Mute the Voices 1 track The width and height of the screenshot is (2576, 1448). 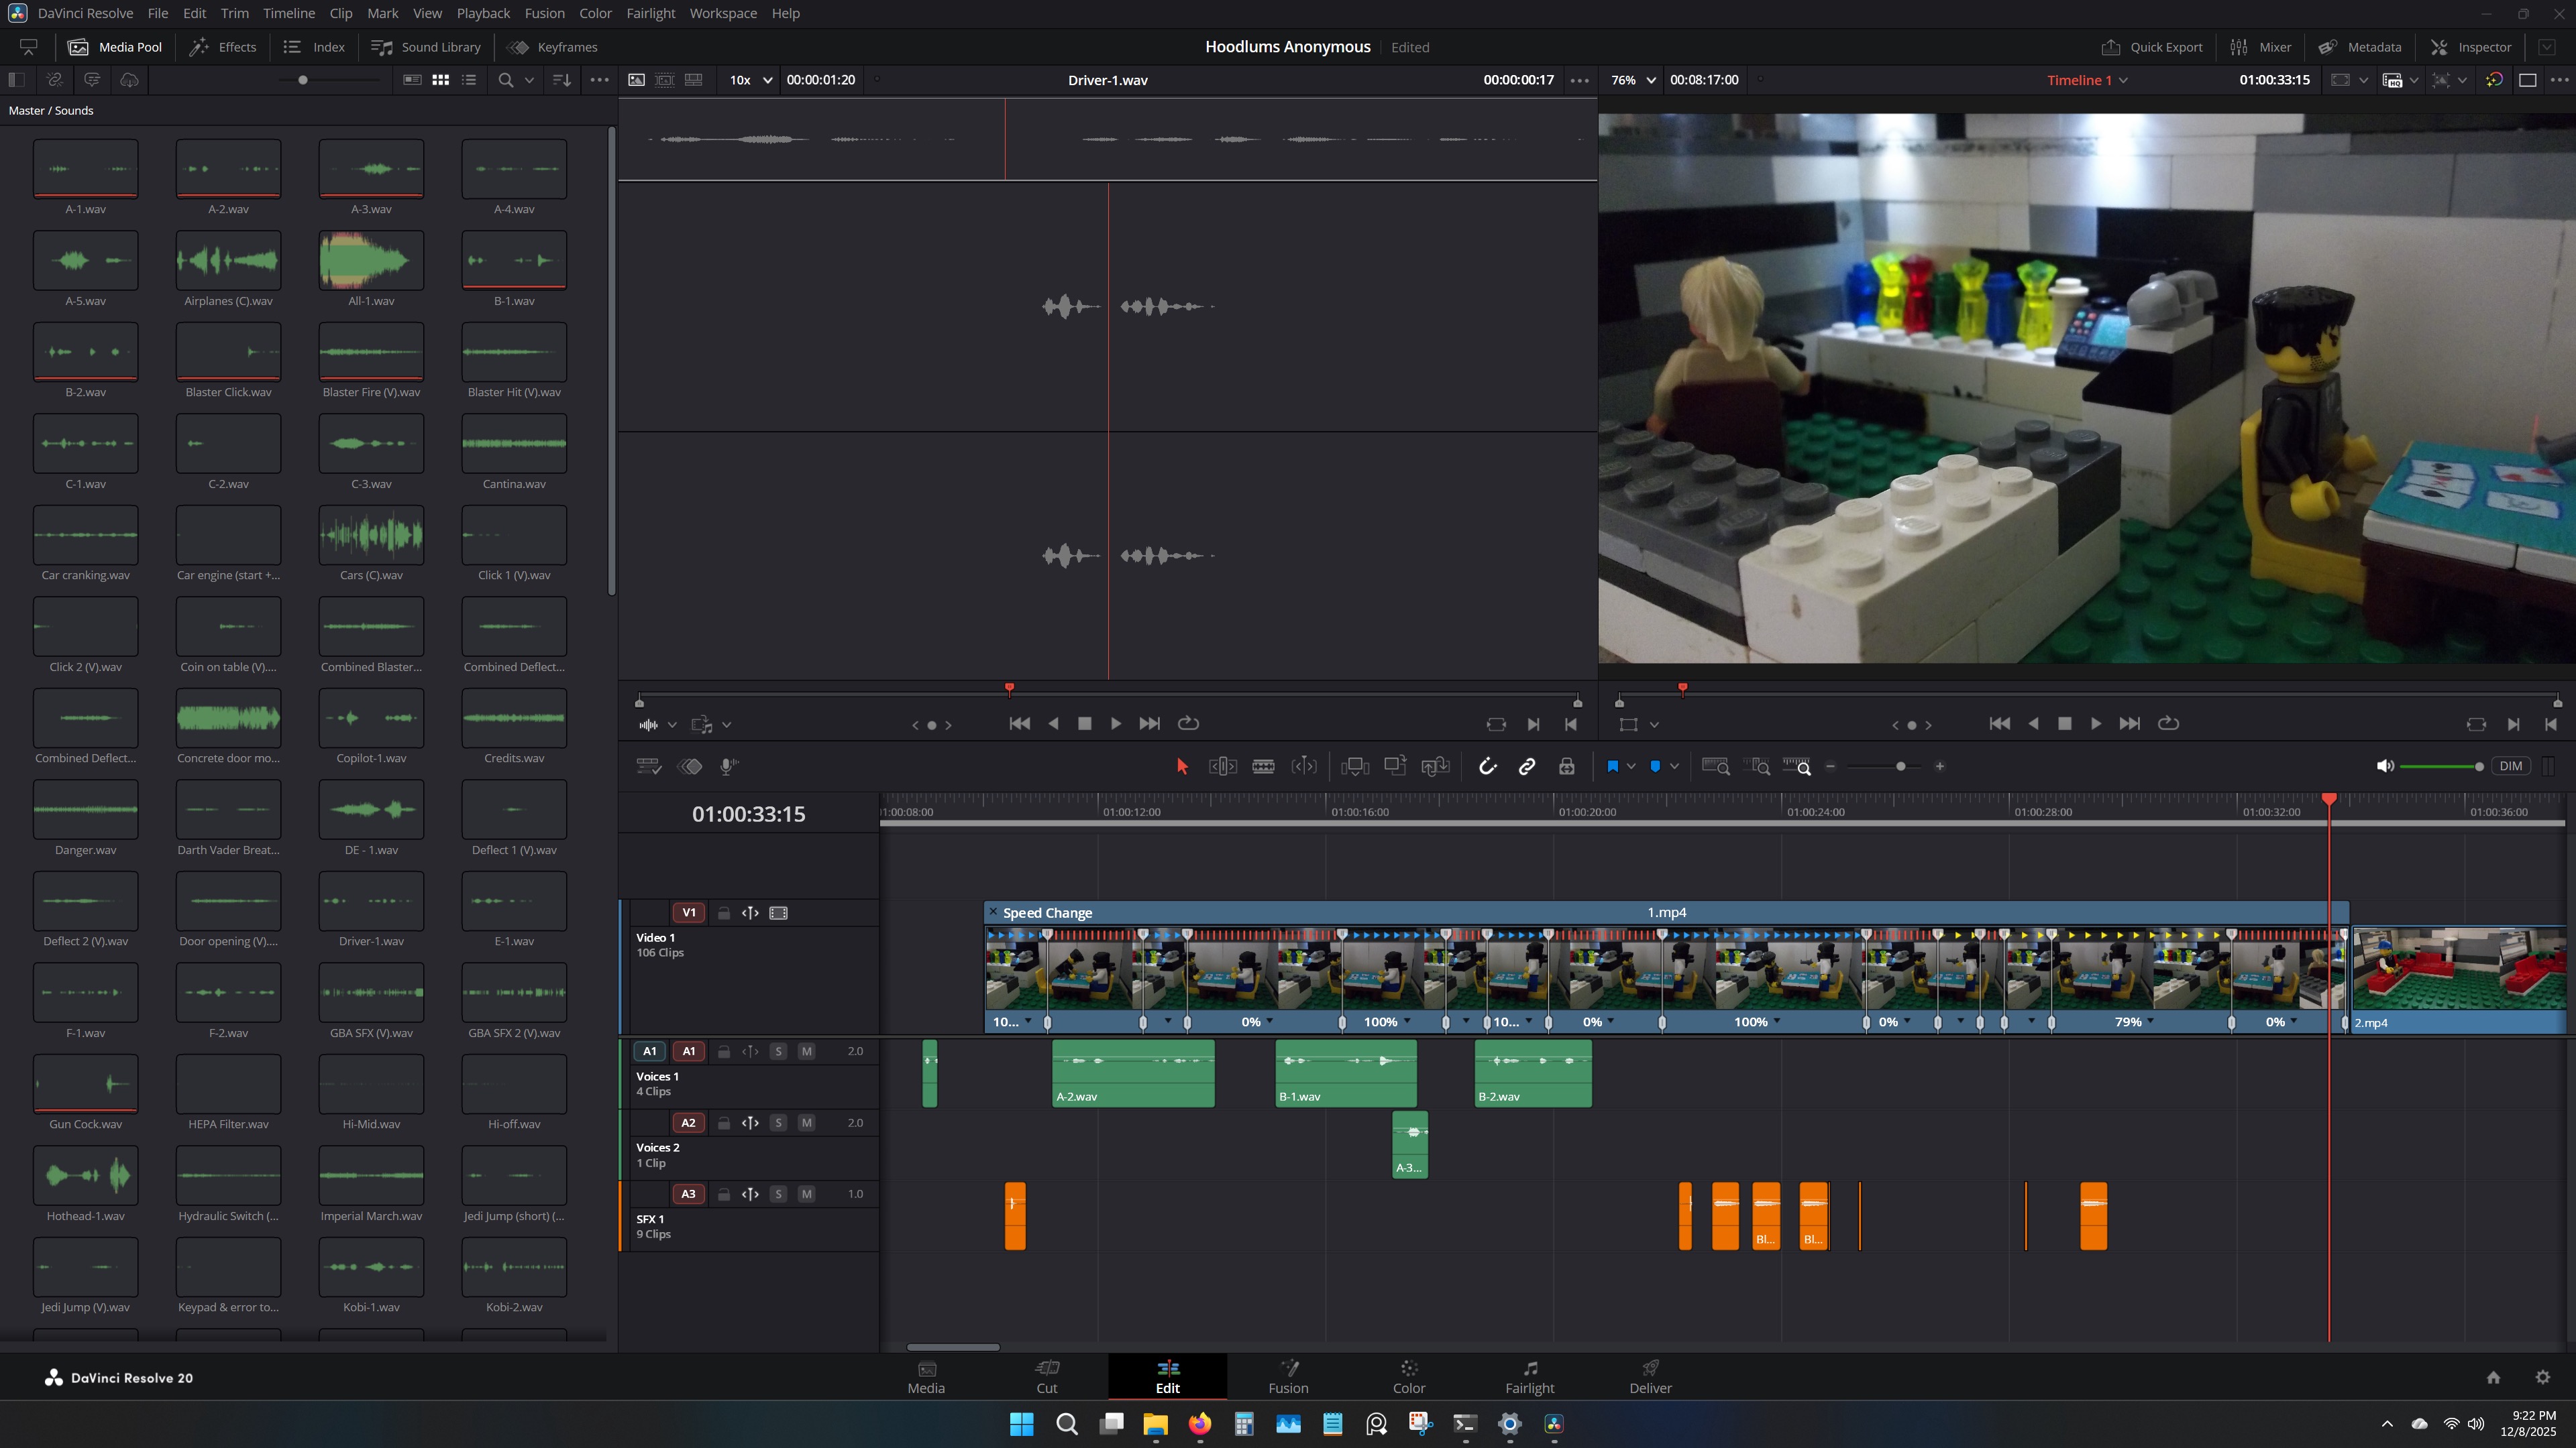pos(806,1051)
